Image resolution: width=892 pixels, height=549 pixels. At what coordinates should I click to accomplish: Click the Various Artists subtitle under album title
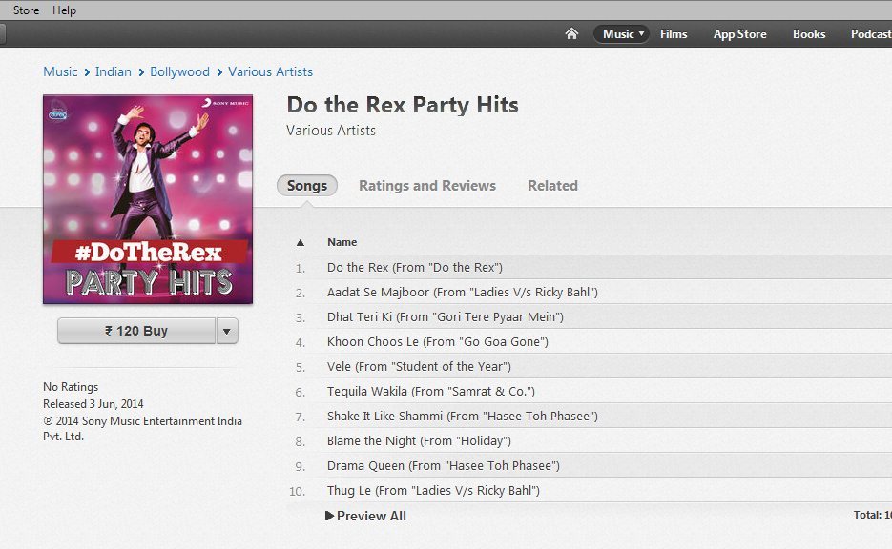[331, 131]
